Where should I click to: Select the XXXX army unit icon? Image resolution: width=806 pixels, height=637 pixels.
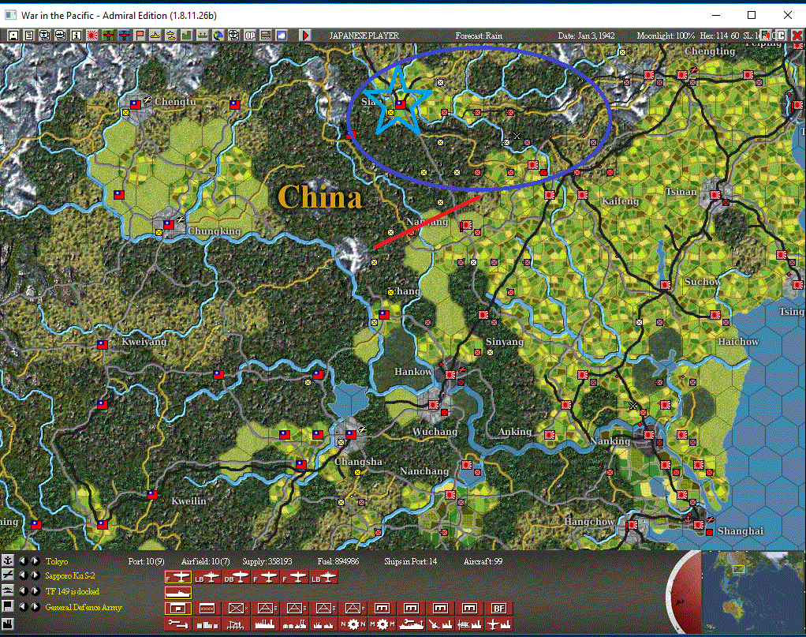tap(207, 608)
